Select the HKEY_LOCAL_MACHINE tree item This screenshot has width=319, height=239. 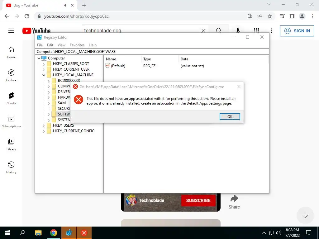pyautogui.click(x=73, y=75)
